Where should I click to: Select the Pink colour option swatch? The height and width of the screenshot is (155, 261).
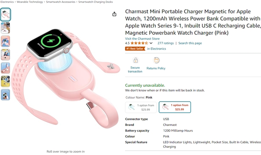pos(175,107)
